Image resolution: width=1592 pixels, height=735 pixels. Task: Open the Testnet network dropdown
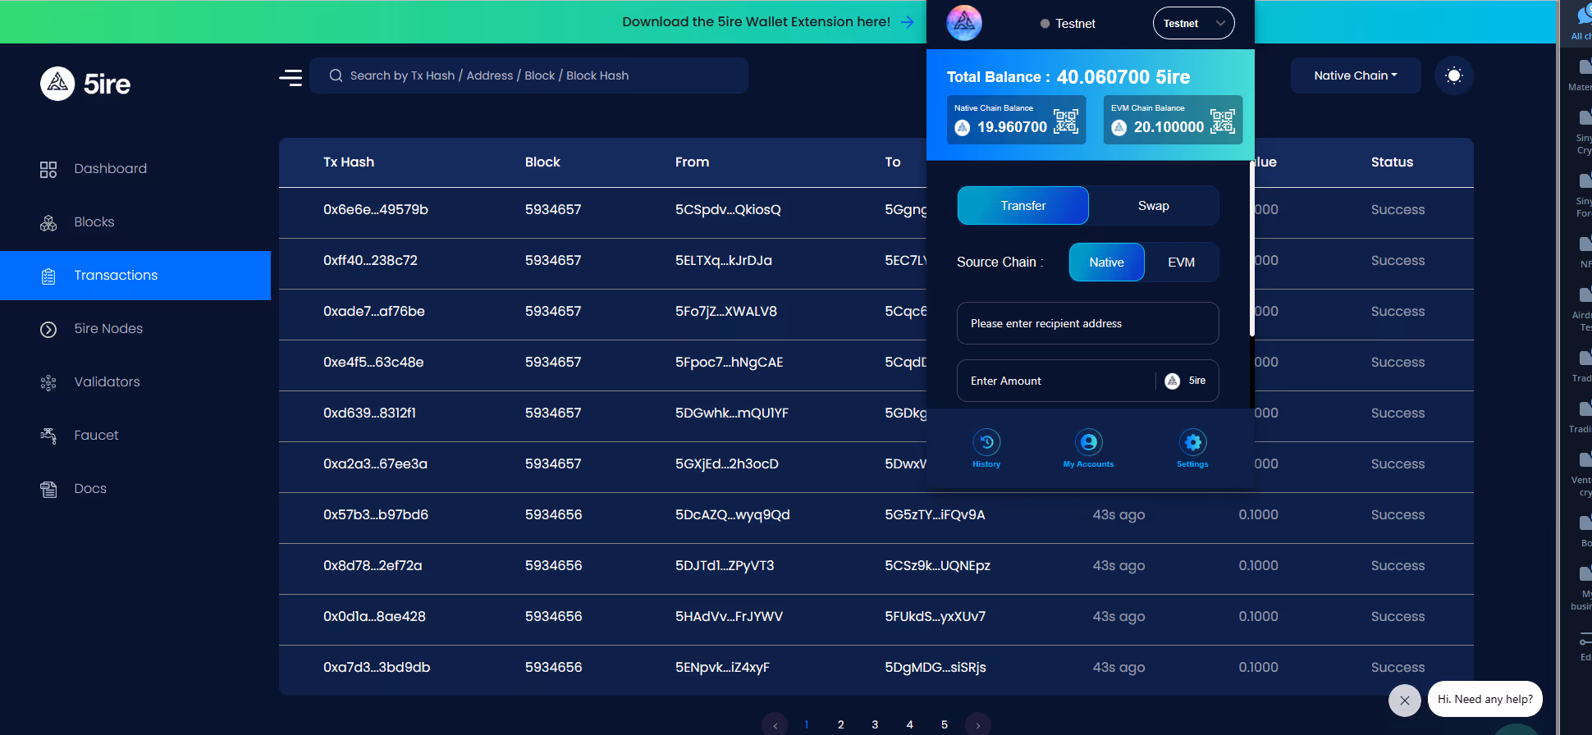[x=1193, y=24]
